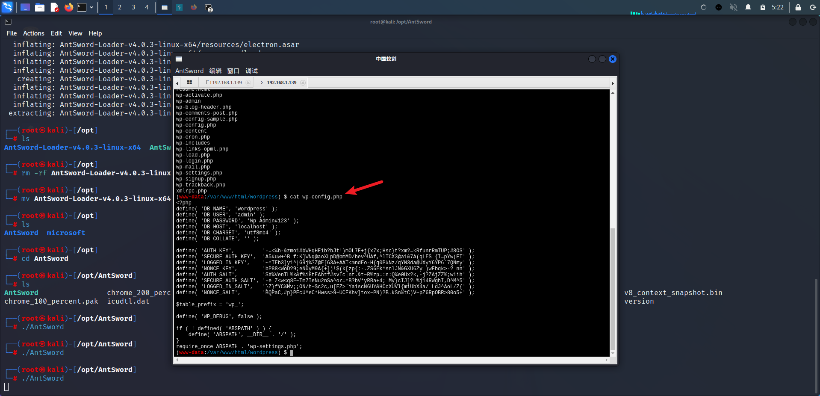Select the active window taskbar button

164,7
